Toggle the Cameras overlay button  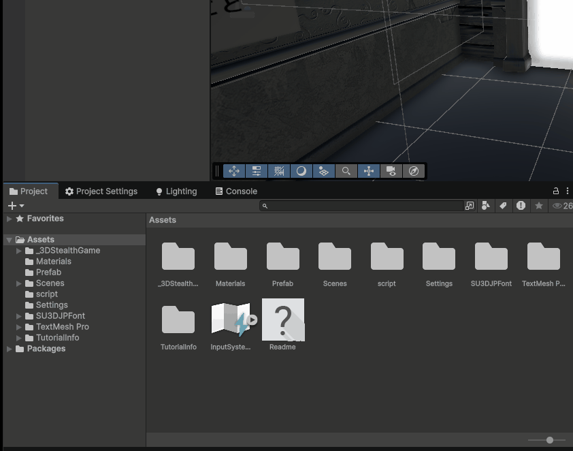click(x=391, y=171)
